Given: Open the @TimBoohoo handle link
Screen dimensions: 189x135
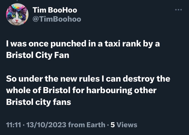Looking at the screenshot, I should [57, 19].
